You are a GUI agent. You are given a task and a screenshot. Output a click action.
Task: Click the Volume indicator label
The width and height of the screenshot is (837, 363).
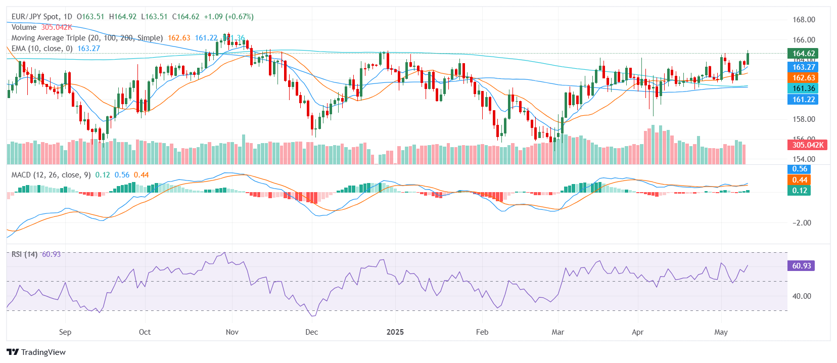click(24, 27)
